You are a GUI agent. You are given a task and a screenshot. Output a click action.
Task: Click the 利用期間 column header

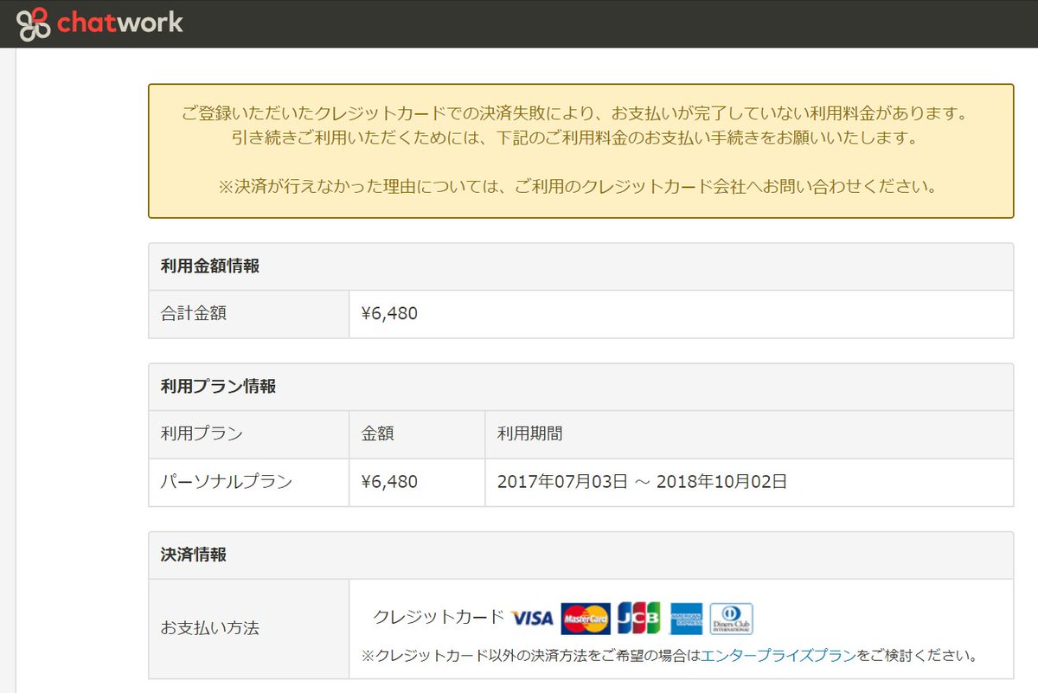click(x=749, y=434)
